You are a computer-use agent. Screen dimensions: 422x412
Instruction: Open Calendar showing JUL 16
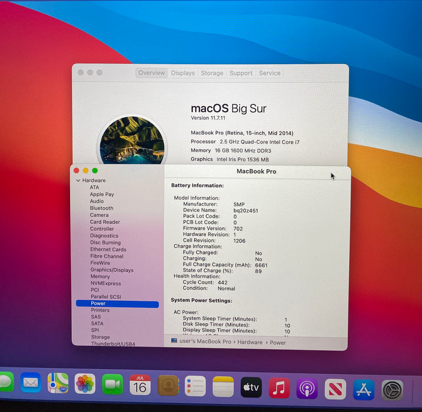(x=140, y=385)
